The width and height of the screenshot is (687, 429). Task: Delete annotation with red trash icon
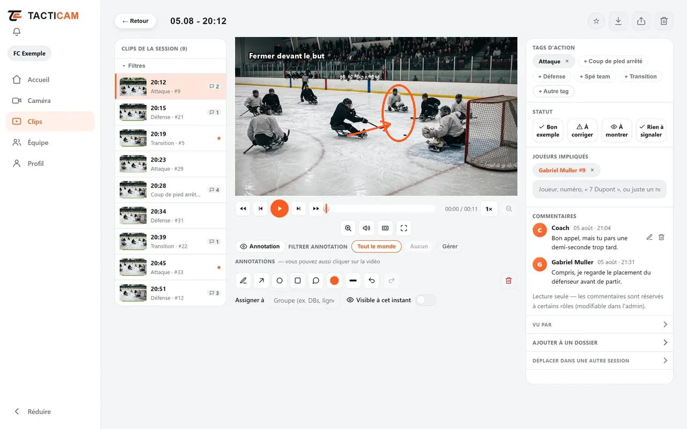point(509,280)
